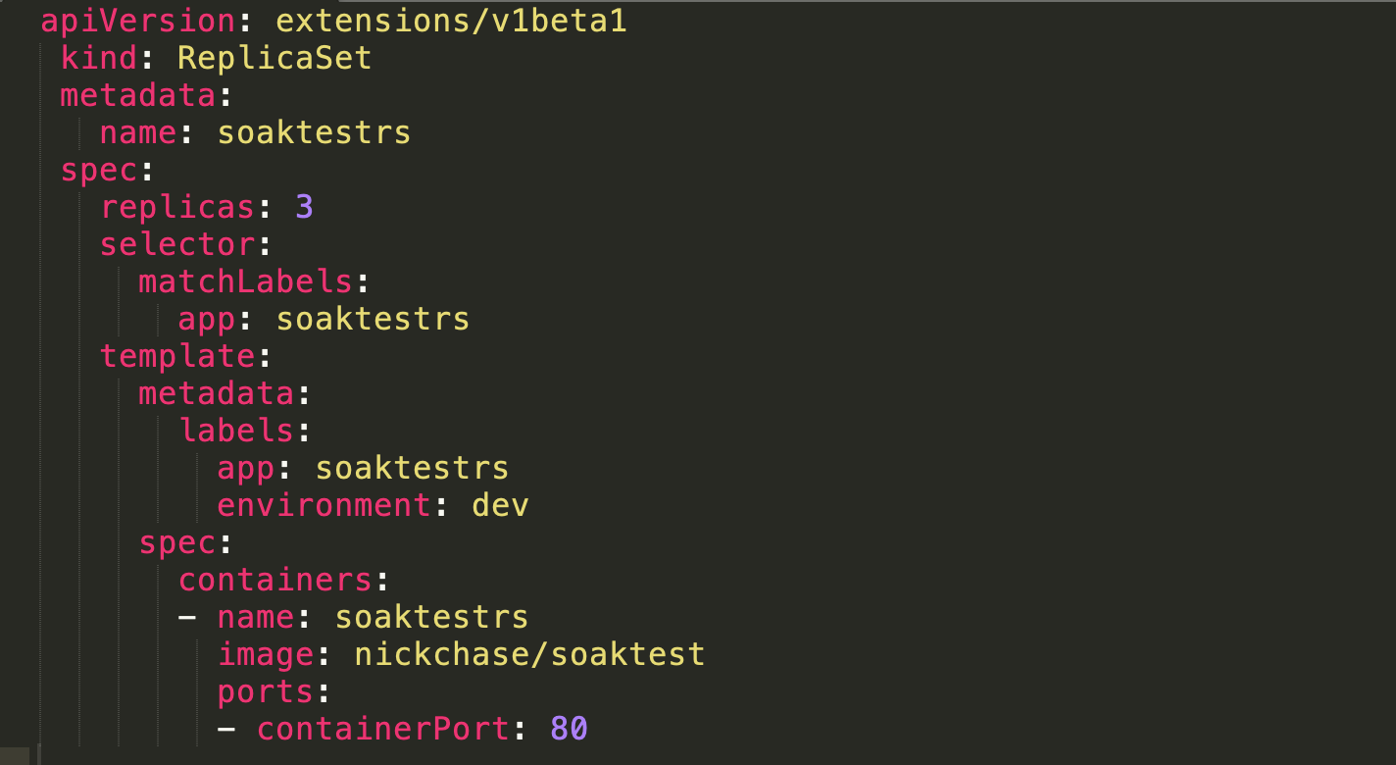Click the dev value
This screenshot has width=1396, height=765.
[500, 505]
